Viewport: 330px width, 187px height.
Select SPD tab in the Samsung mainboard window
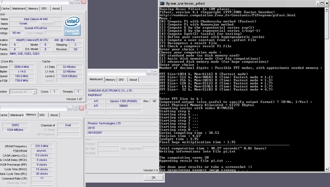[x=121, y=80]
